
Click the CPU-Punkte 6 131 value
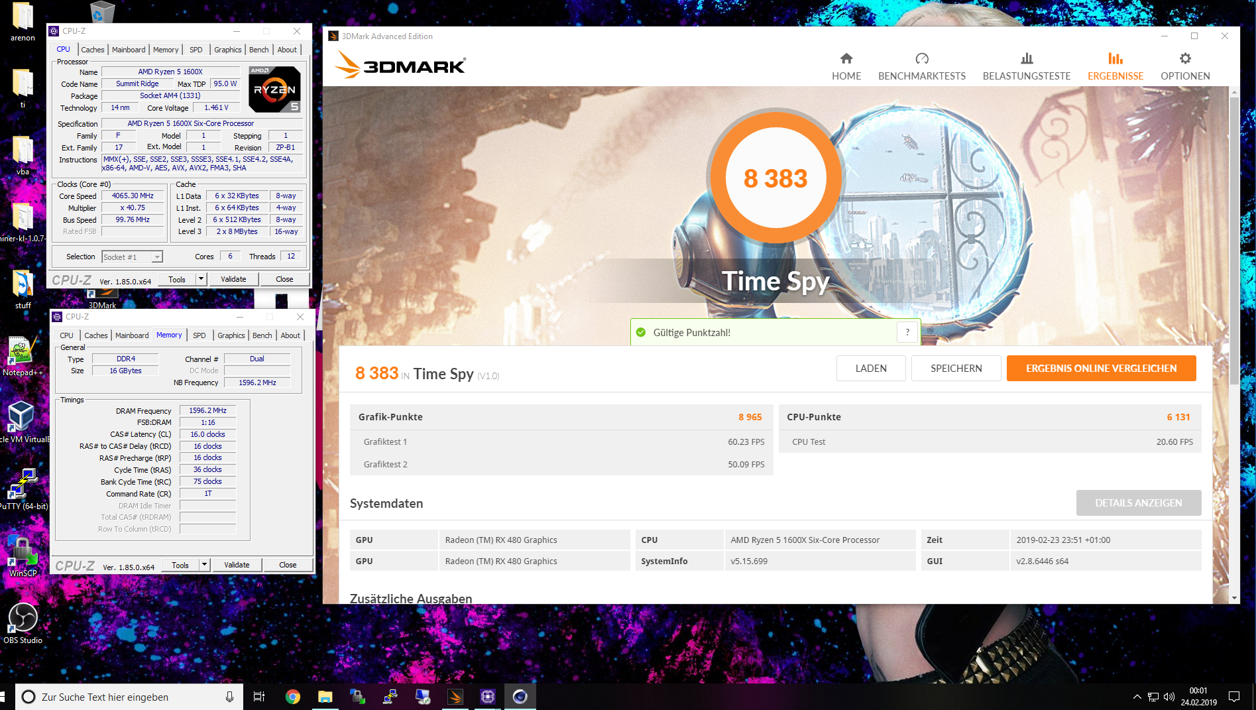pyautogui.click(x=1178, y=417)
